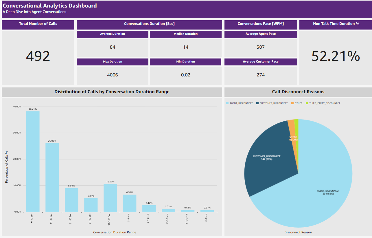Select the Non Talk Time 52.21% value
Image resolution: width=372 pixels, height=238 pixels.
336,56
